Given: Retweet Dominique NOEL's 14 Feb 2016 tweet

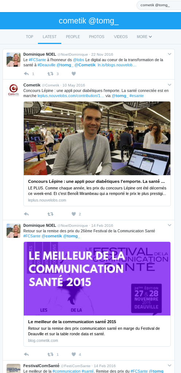Looking at the screenshot, I should (x=50, y=354).
